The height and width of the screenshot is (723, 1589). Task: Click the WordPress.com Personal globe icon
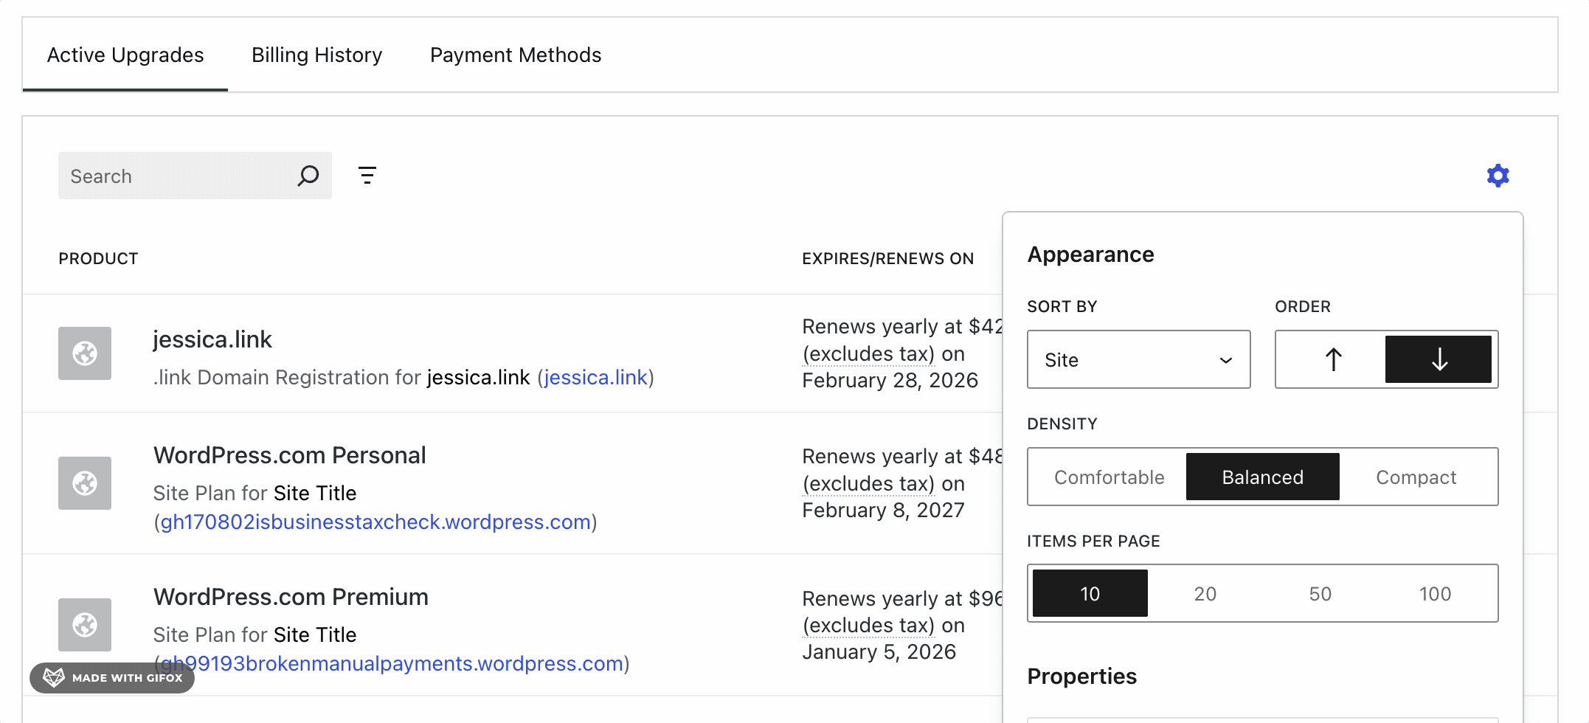click(85, 483)
